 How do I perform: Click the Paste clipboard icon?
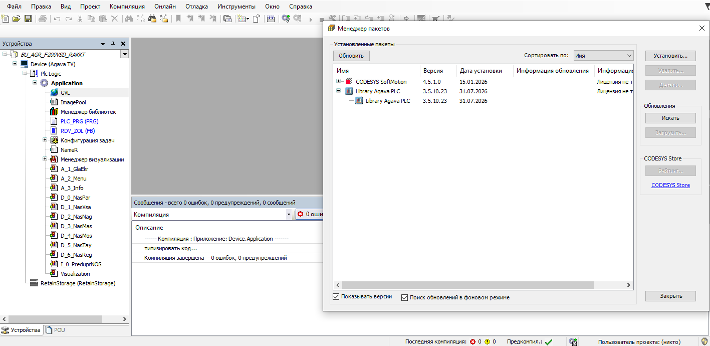[103, 19]
